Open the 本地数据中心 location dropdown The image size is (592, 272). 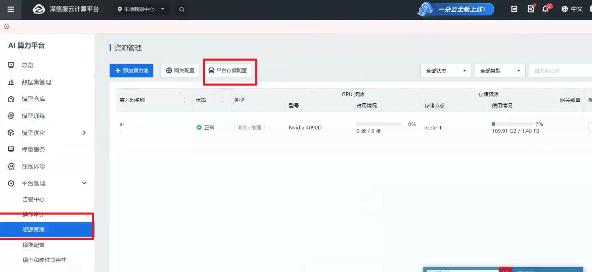tap(141, 9)
